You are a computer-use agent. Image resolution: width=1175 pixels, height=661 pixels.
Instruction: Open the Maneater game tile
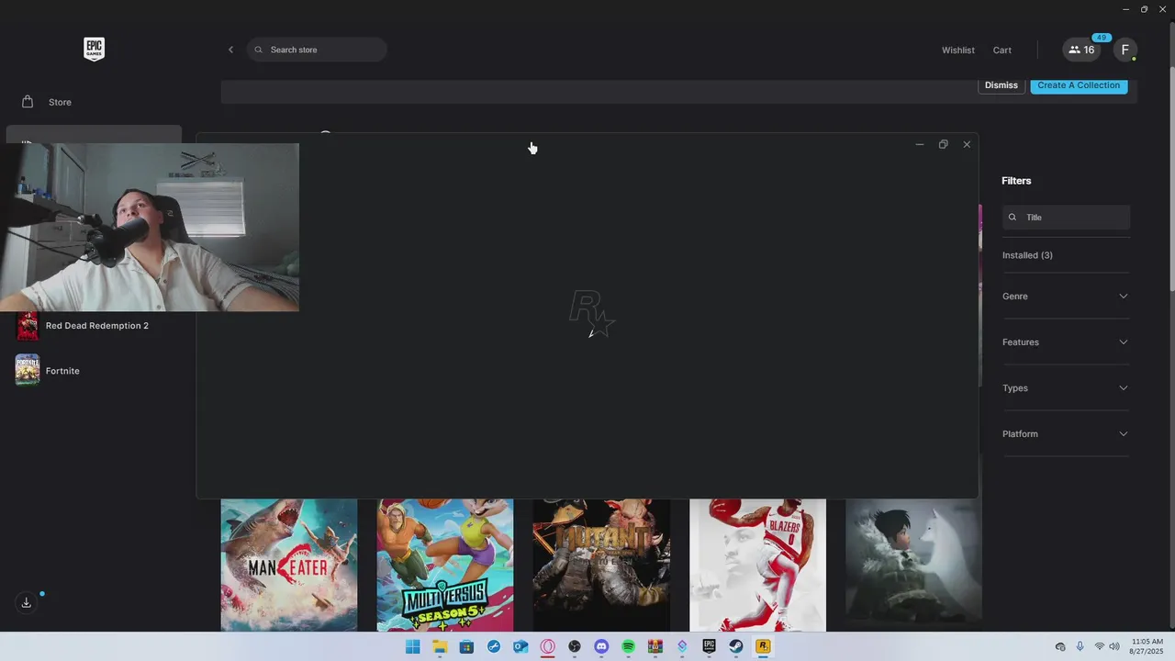289,565
